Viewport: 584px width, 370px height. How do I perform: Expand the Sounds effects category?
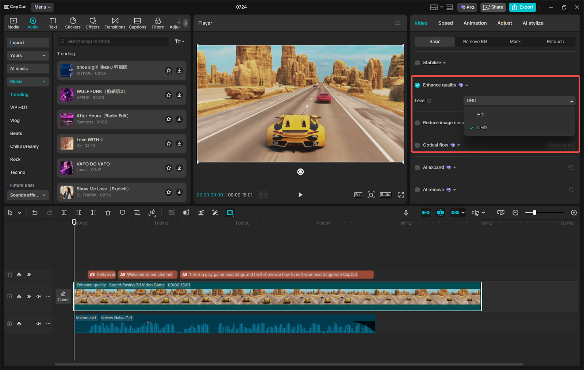pos(28,195)
